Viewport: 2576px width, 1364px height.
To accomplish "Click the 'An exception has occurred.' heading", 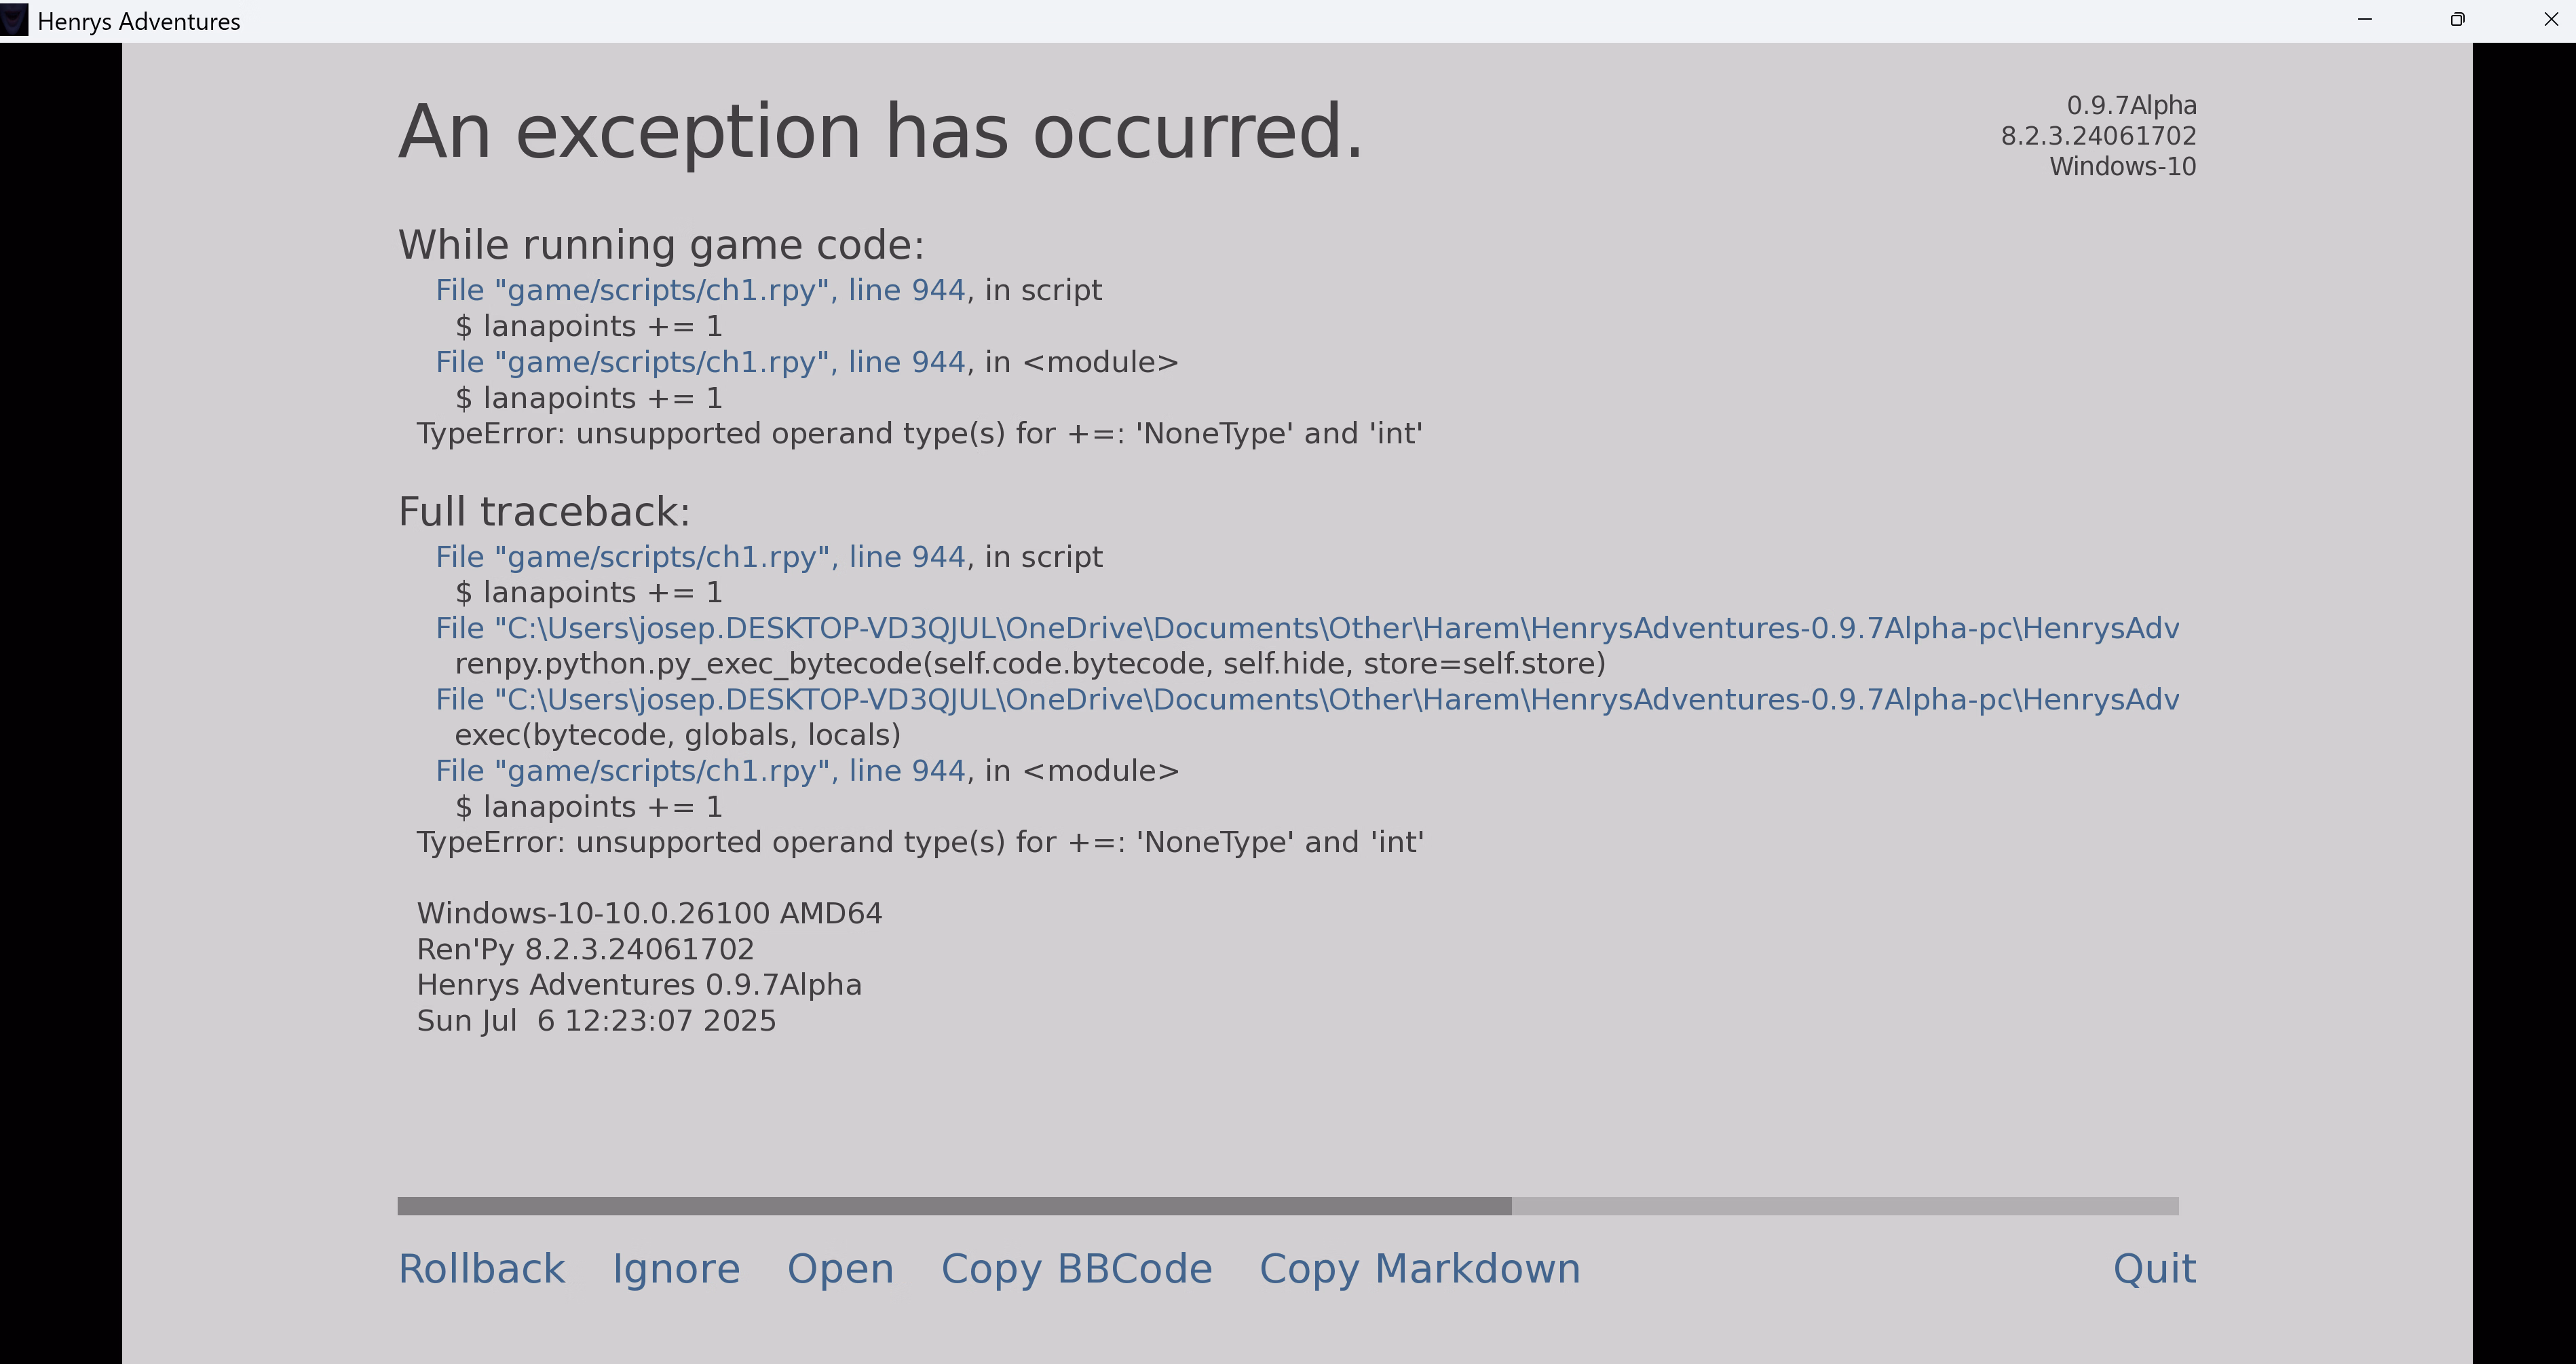I will point(880,131).
